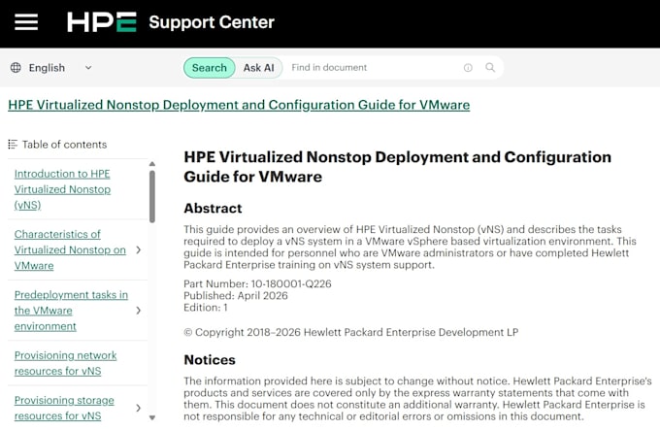
Task: Open Introduction to HPE Virtualized Nonstop link
Action: [62, 189]
